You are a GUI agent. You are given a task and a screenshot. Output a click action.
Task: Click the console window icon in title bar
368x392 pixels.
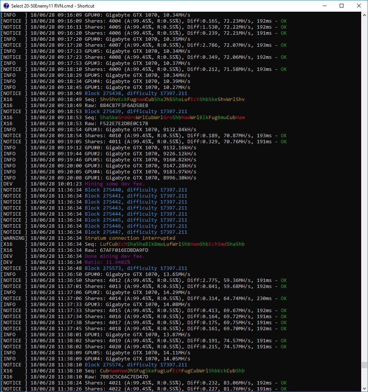coord(6,6)
